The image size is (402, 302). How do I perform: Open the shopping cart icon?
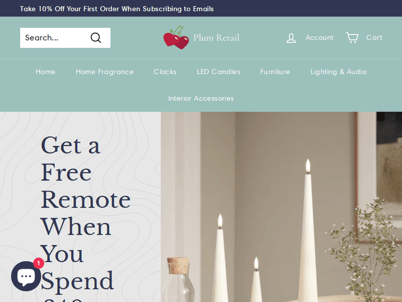coord(352,38)
